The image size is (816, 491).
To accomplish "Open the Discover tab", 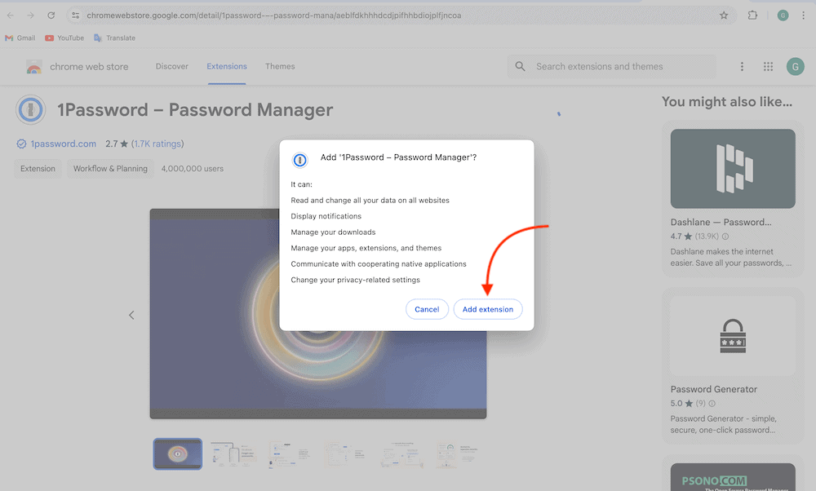I will point(171,67).
